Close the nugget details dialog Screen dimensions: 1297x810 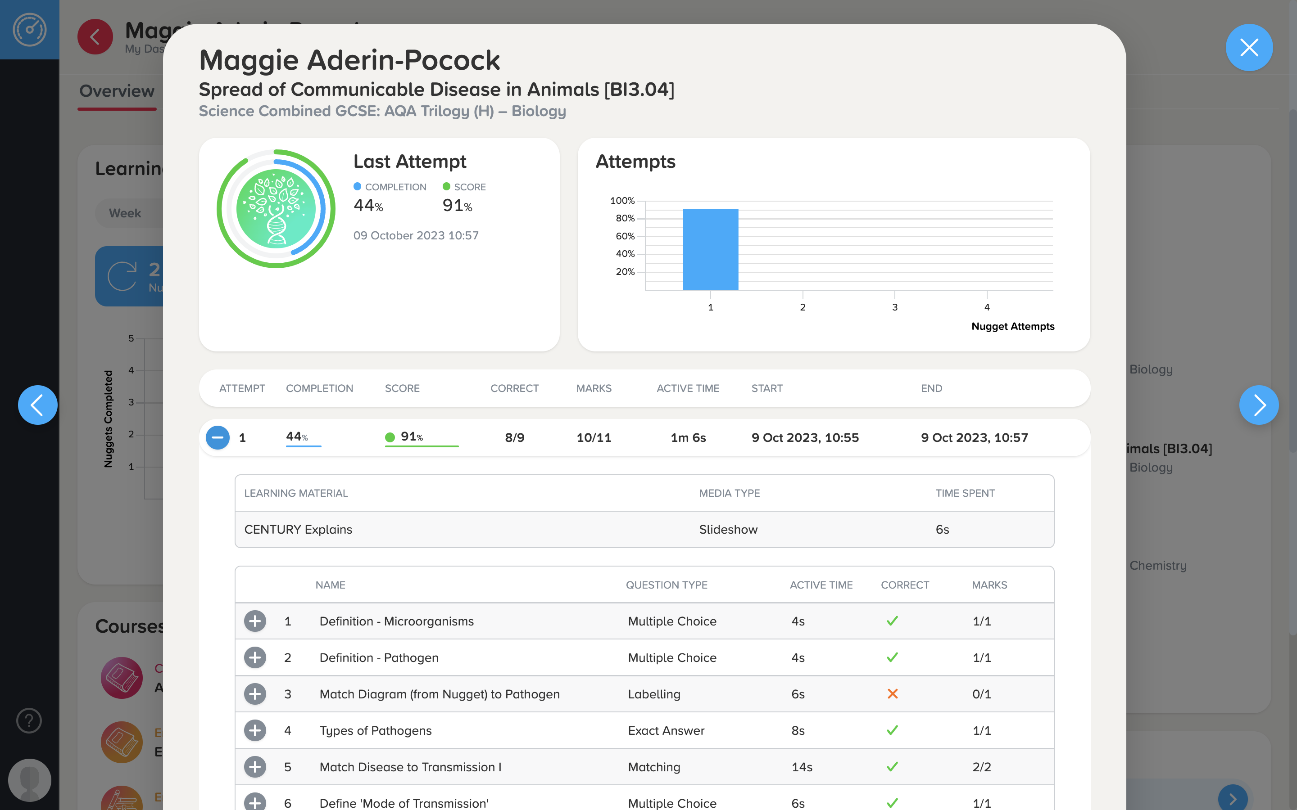(x=1249, y=48)
